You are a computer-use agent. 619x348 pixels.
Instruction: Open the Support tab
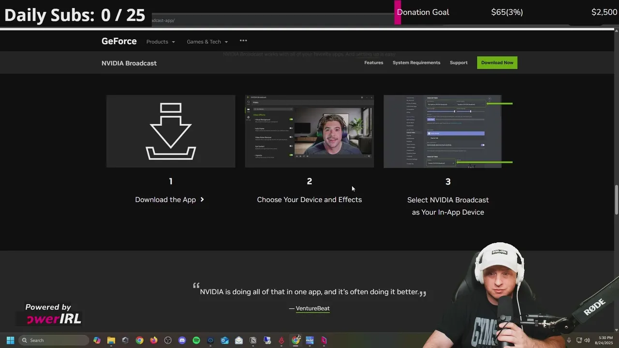pyautogui.click(x=458, y=62)
